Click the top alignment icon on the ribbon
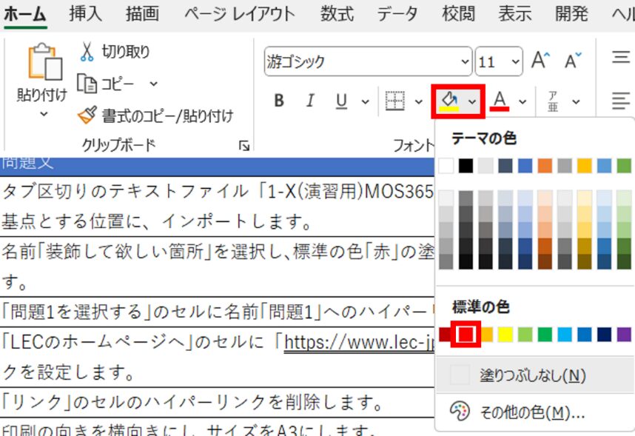The width and height of the screenshot is (635, 436). point(621,57)
